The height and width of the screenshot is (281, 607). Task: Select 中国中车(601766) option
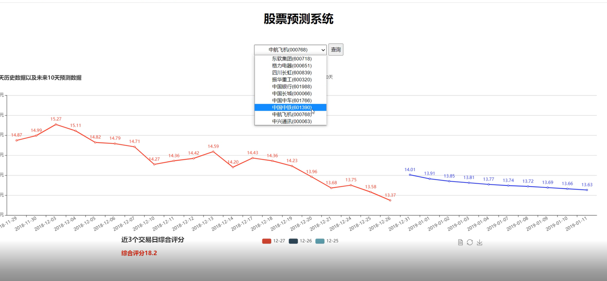(291, 100)
